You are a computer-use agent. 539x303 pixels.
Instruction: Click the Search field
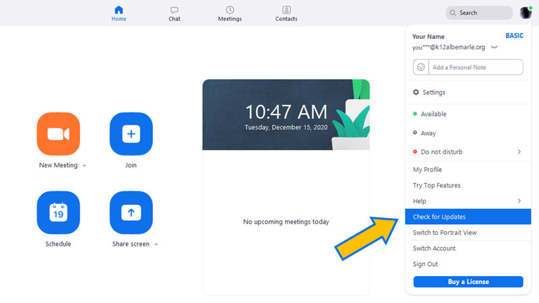479,13
